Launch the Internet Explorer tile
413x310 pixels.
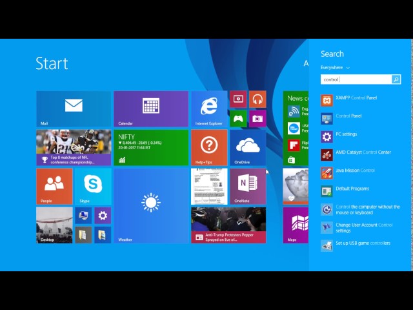209,109
